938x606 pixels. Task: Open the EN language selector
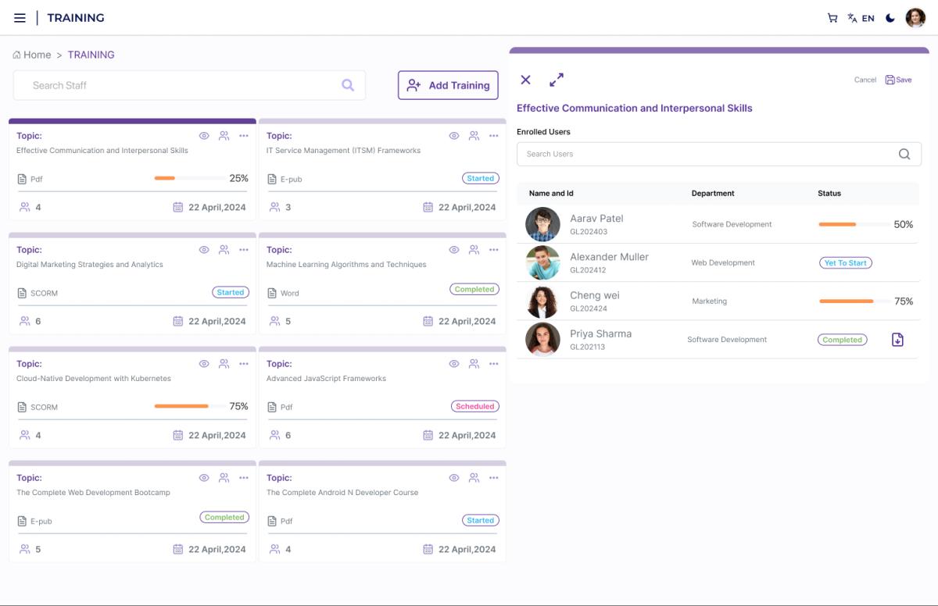click(x=861, y=18)
